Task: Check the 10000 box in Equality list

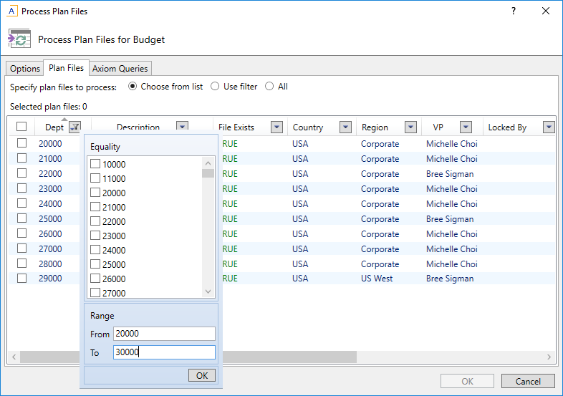Action: (x=95, y=164)
